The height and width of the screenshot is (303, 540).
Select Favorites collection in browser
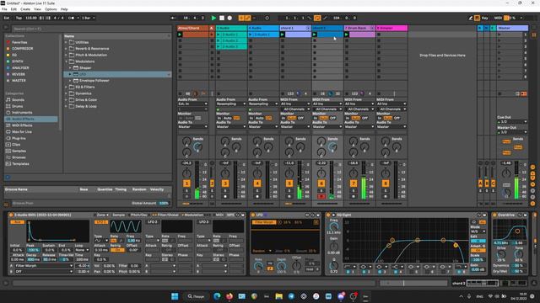coord(19,42)
